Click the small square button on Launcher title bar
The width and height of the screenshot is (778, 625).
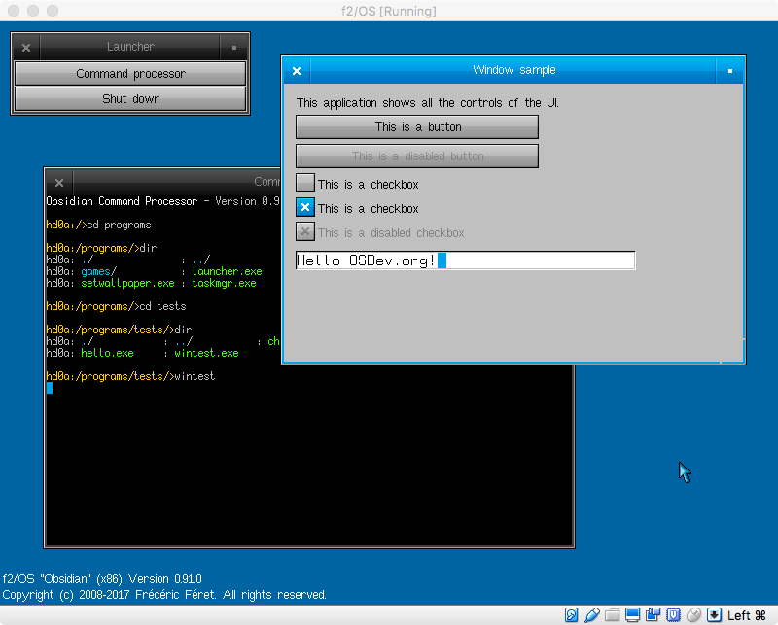(x=234, y=47)
